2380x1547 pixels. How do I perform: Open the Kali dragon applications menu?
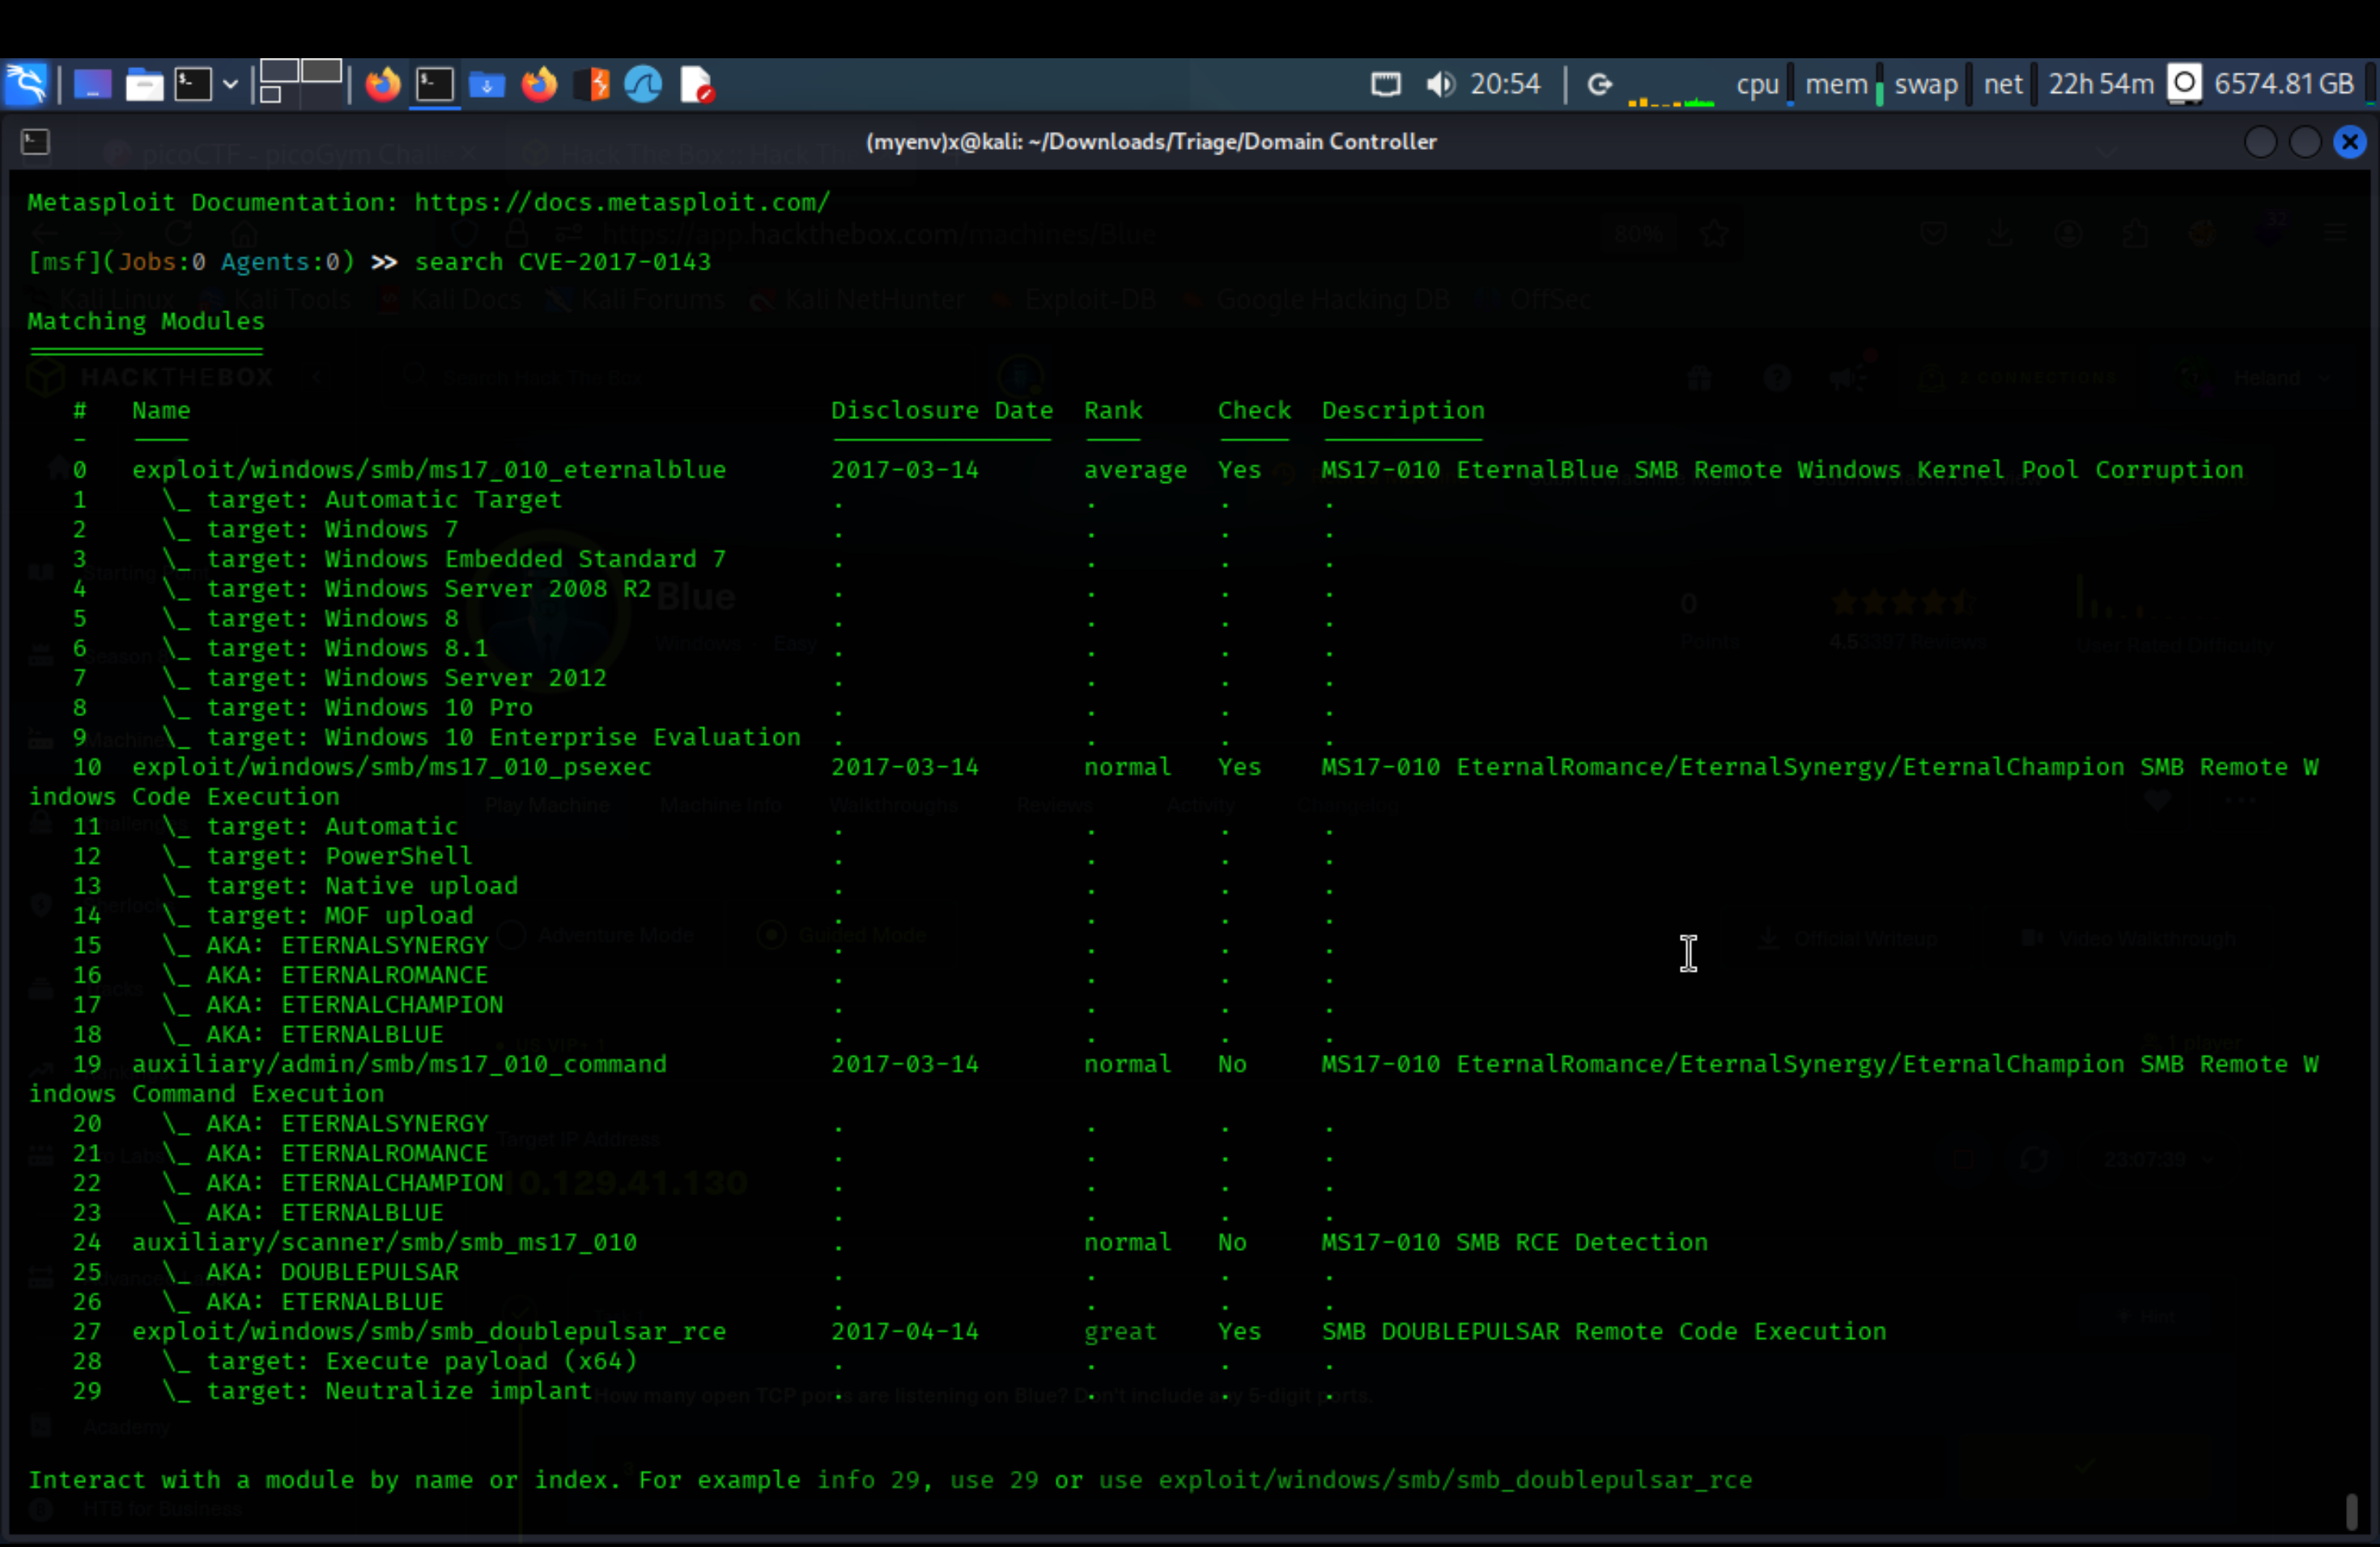(x=26, y=84)
